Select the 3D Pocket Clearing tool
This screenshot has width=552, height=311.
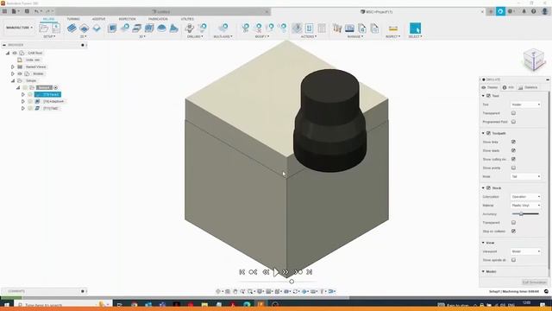pos(124,28)
